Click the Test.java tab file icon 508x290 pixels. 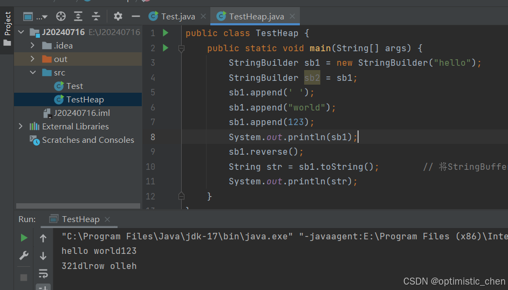pyautogui.click(x=153, y=16)
